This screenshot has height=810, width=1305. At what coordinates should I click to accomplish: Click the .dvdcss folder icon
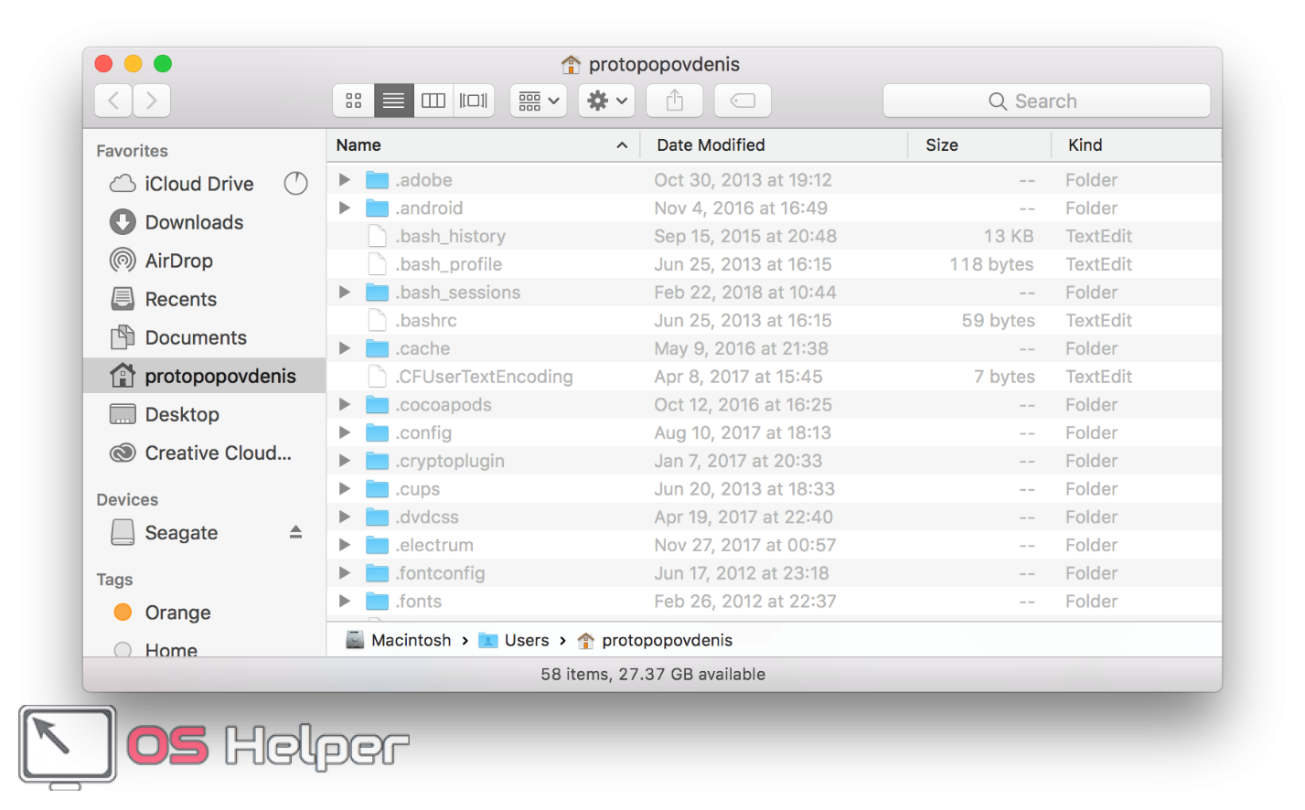point(377,517)
